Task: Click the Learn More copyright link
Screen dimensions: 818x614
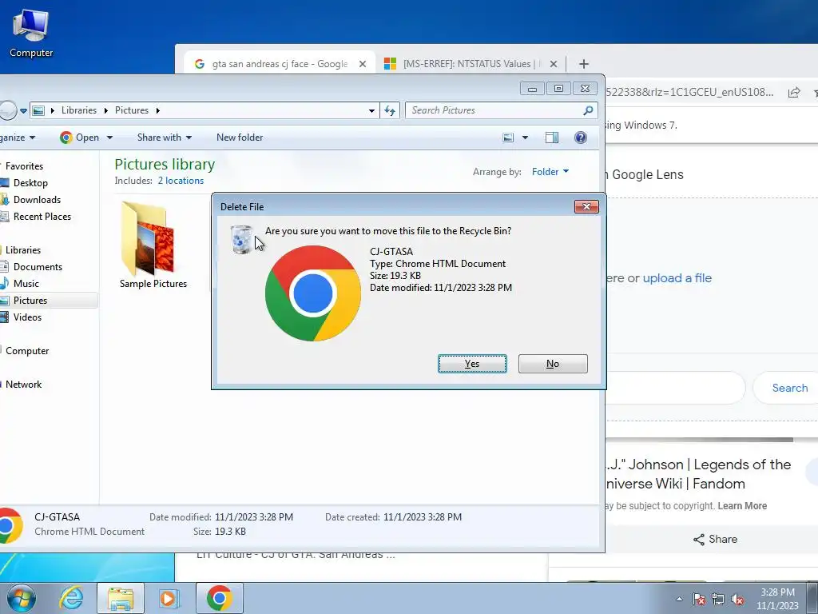Action: pos(742,506)
